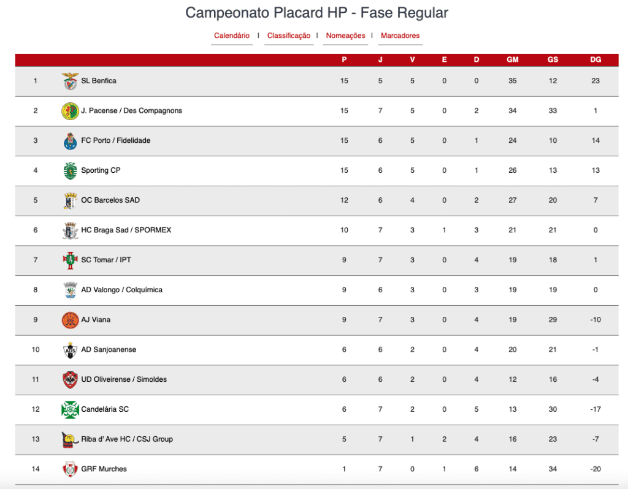Click the DG column header

(595, 59)
